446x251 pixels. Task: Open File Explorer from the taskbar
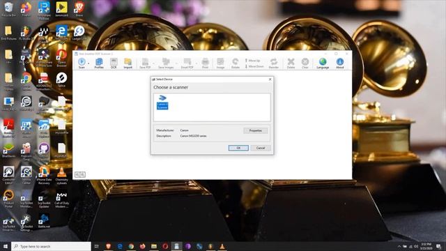click(x=154, y=246)
